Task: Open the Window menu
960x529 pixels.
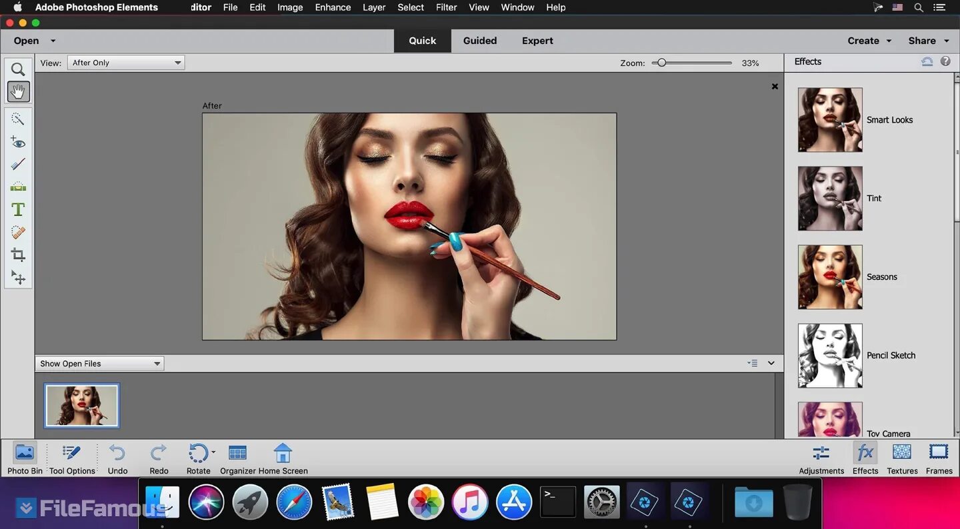Action: [517, 7]
